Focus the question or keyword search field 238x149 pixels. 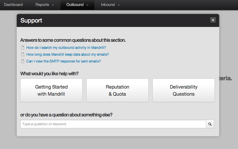click(113, 124)
